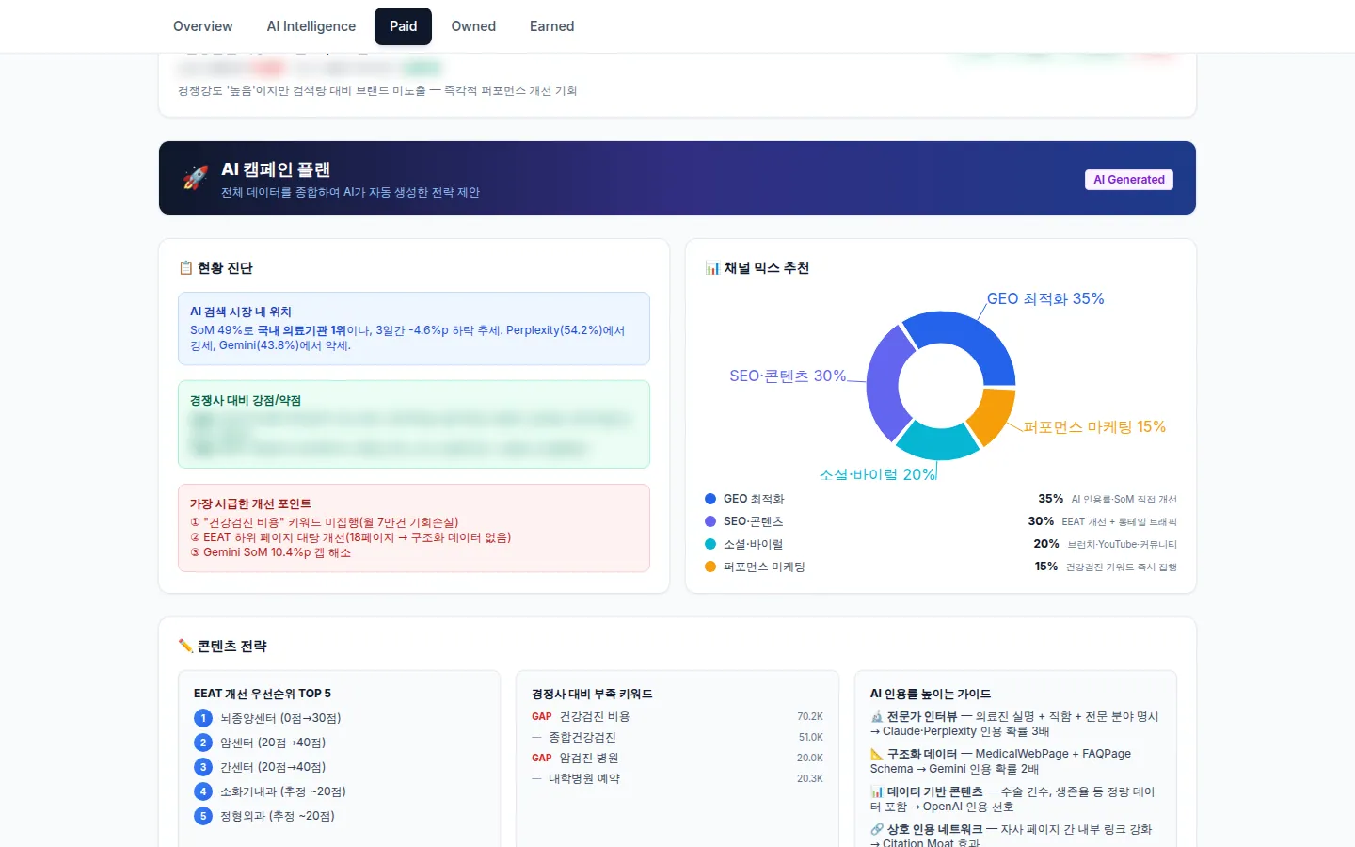The image size is (1355, 847).
Task: Click the '암검진 병원' keyword row
Action: tap(677, 758)
